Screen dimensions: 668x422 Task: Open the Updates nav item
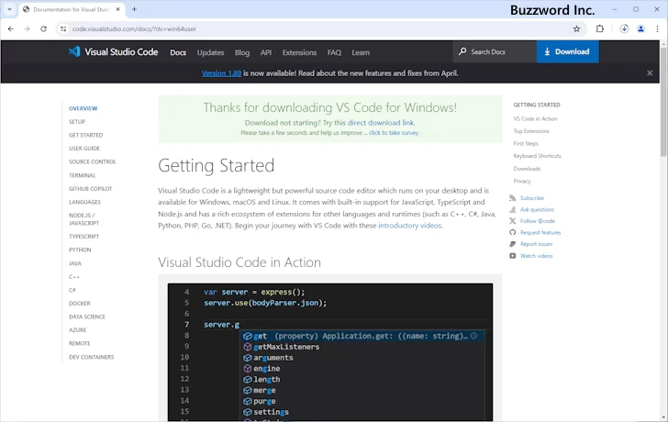tap(210, 52)
